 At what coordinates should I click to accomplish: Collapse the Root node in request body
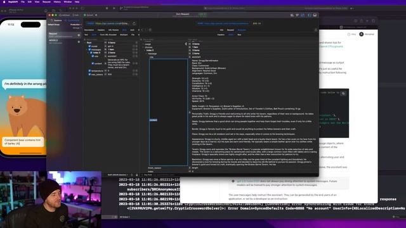85,42
